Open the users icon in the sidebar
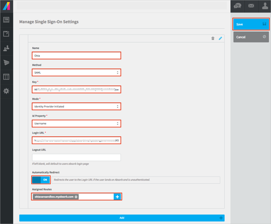271x224 pixels. click(6, 48)
